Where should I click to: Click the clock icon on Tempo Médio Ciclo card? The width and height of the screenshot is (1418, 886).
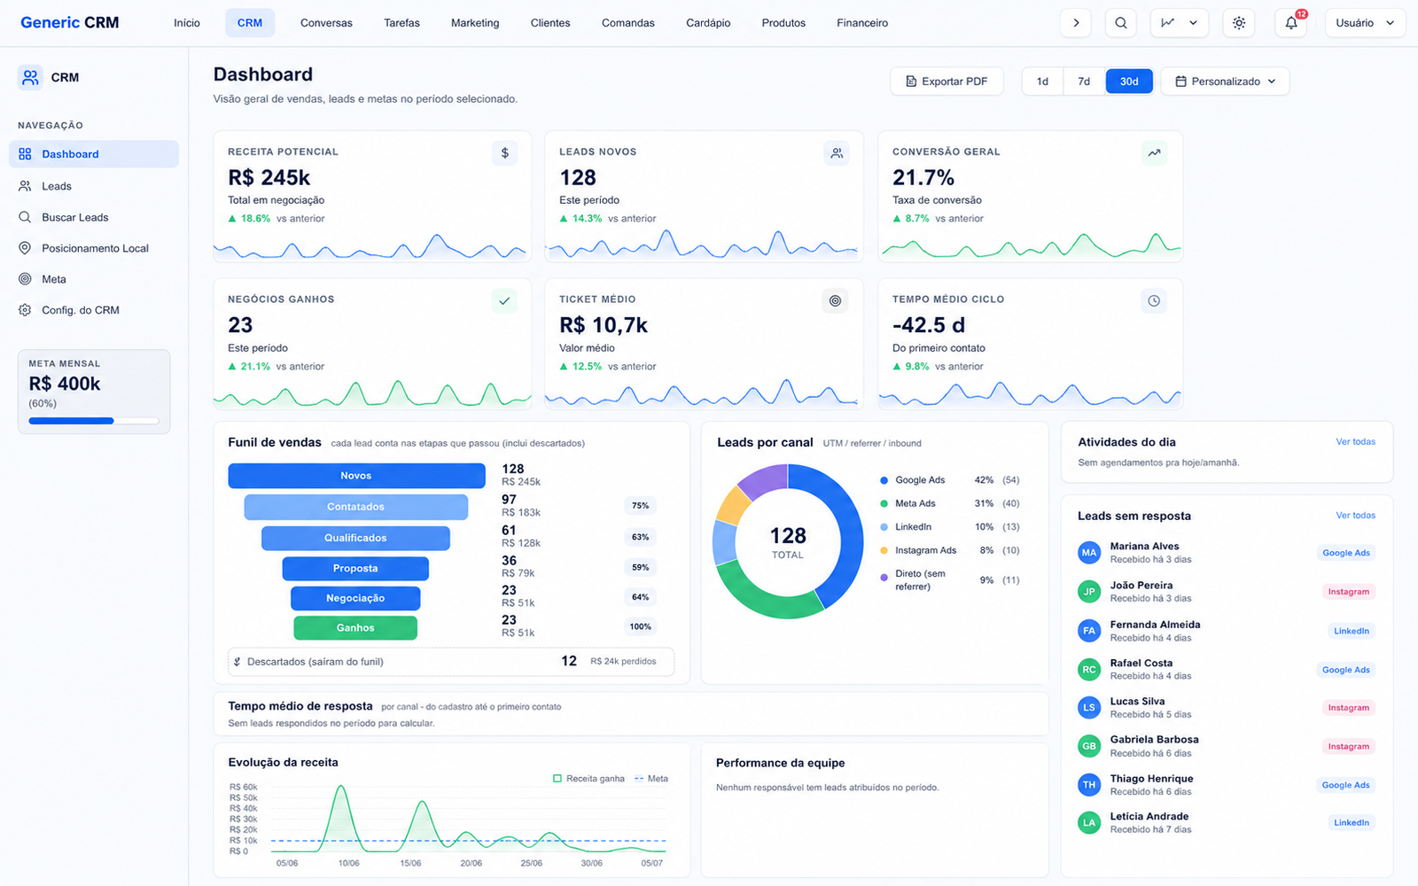tap(1154, 301)
